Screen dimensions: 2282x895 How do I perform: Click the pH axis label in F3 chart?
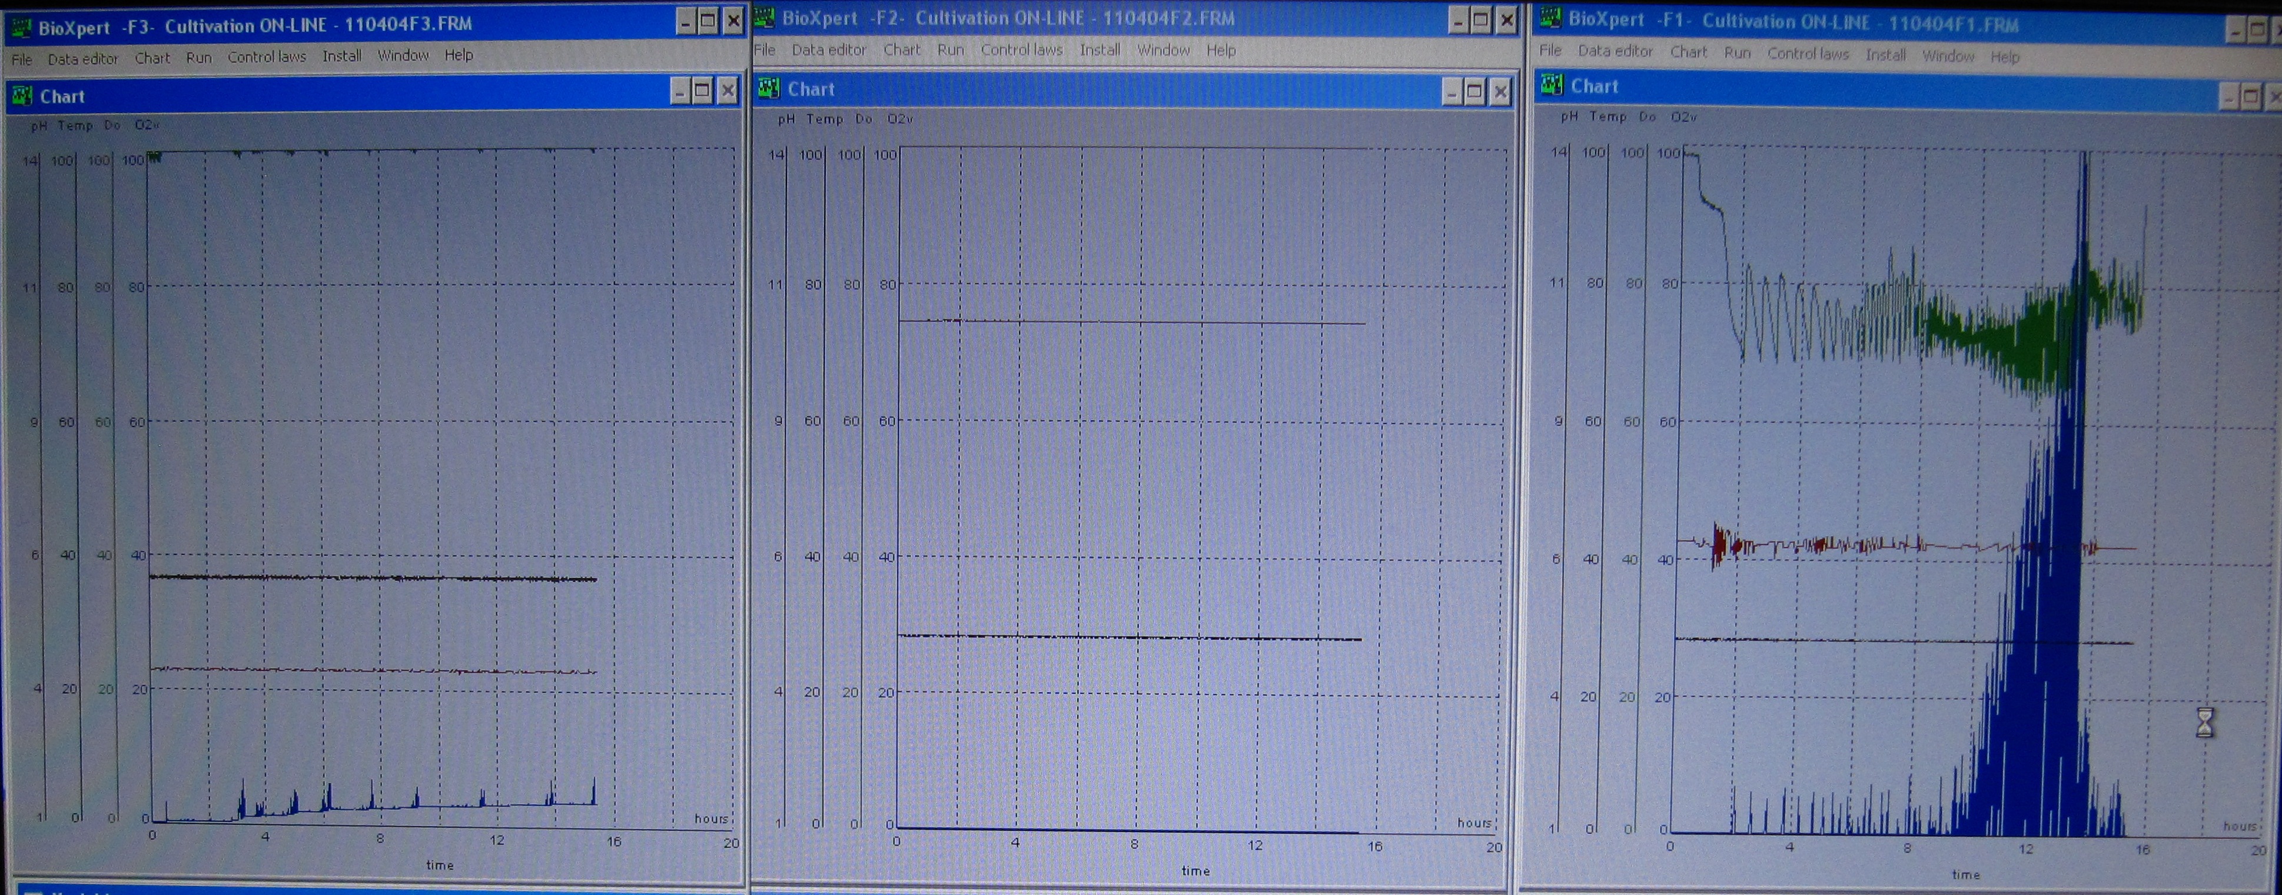(38, 126)
